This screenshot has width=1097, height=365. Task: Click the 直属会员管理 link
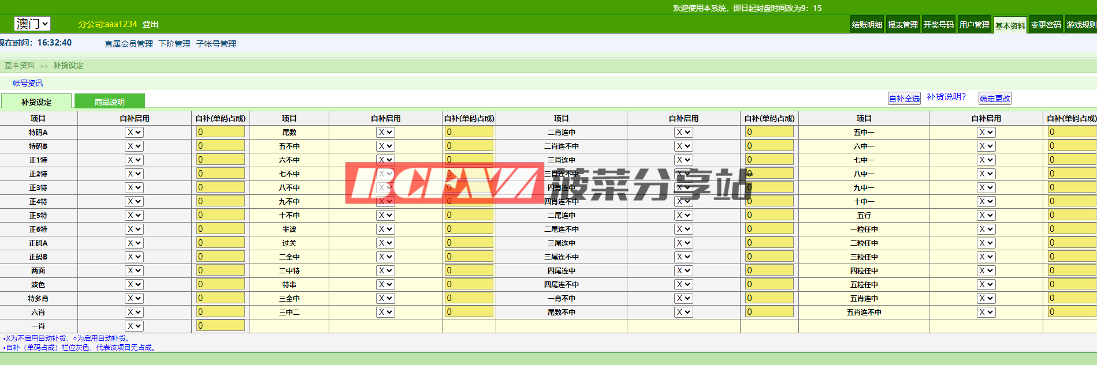click(128, 44)
